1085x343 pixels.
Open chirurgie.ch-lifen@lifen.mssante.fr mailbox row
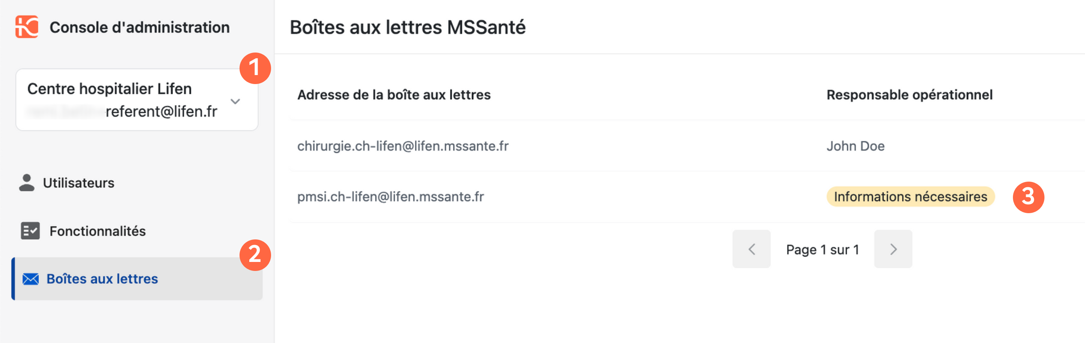(687, 146)
